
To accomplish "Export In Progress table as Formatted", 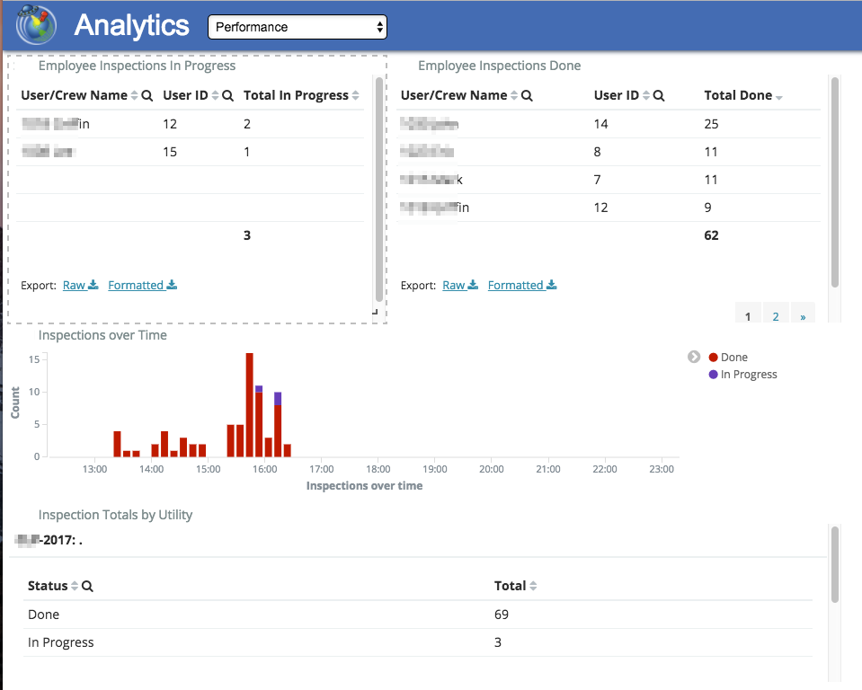I will [x=142, y=285].
